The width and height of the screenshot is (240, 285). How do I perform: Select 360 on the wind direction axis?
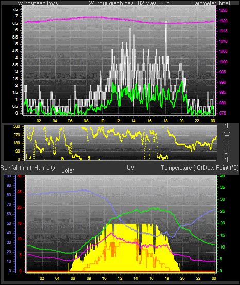(x=16, y=127)
